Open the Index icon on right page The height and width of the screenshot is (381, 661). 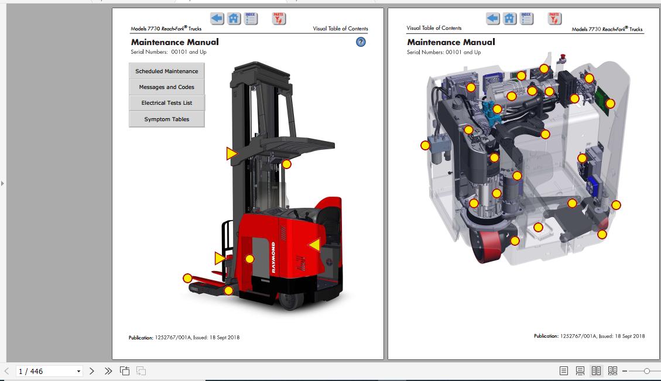point(527,19)
